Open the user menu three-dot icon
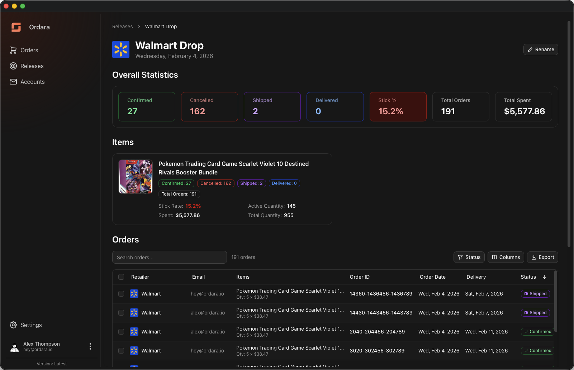574x370 pixels. pos(90,346)
